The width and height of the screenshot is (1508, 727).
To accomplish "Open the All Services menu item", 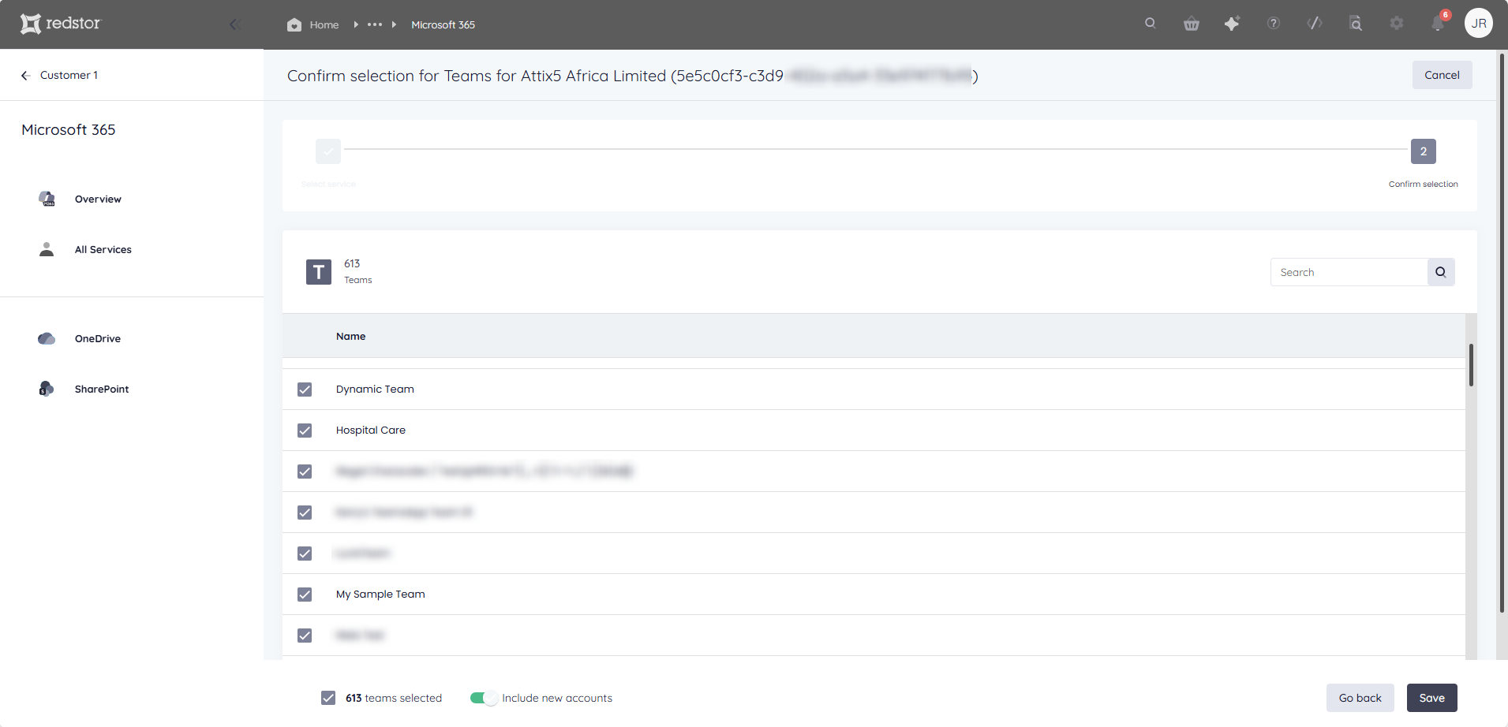I will [103, 249].
